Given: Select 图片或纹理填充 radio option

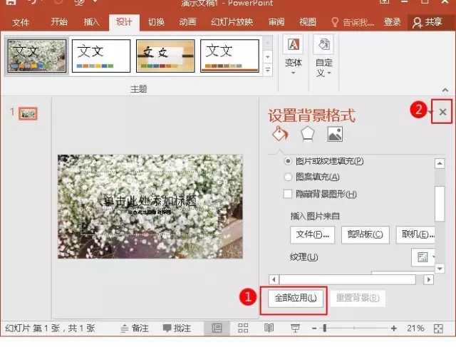Looking at the screenshot, I should coord(289,162).
